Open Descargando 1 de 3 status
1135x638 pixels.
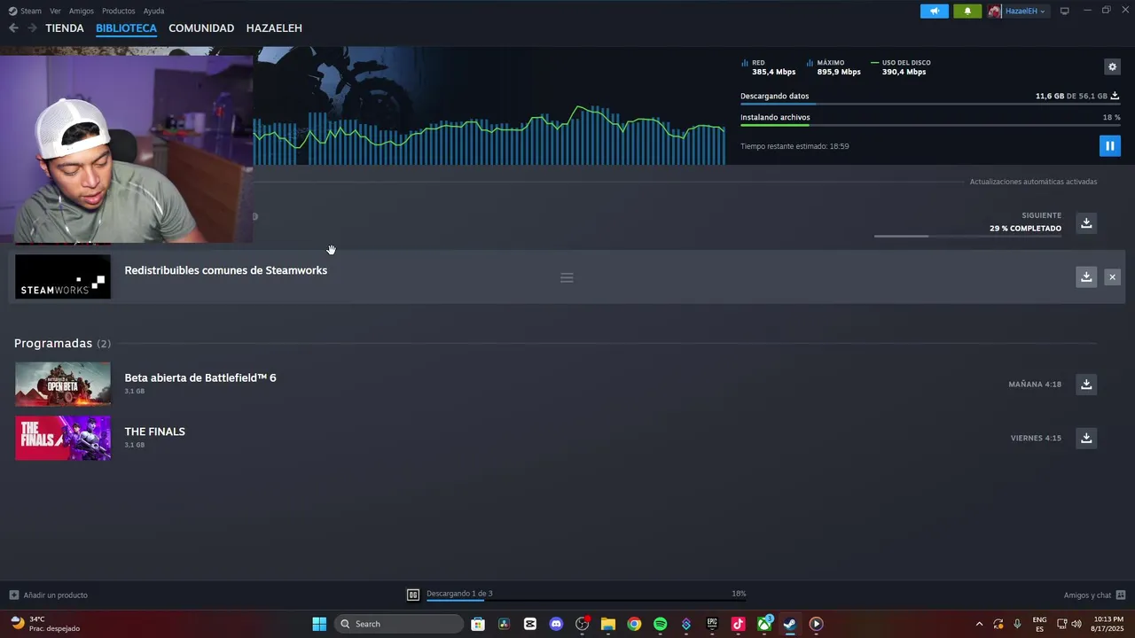pyautogui.click(x=459, y=594)
